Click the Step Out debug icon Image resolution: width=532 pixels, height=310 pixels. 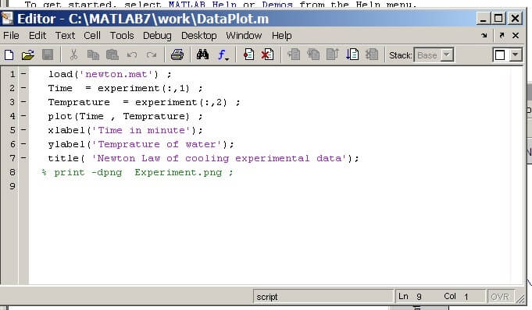(x=333, y=55)
